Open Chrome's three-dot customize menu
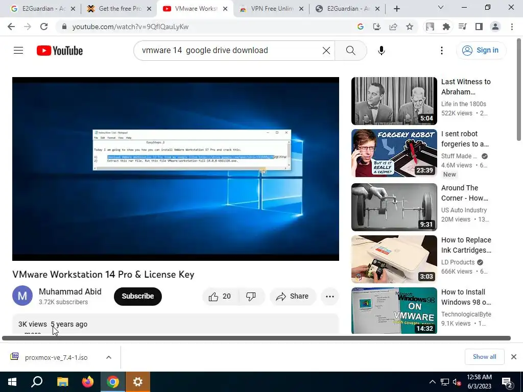The width and height of the screenshot is (523, 392). [x=512, y=27]
